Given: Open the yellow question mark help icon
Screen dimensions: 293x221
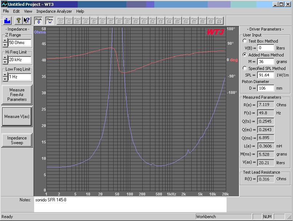Looking at the screenshot, I should 18,20.
